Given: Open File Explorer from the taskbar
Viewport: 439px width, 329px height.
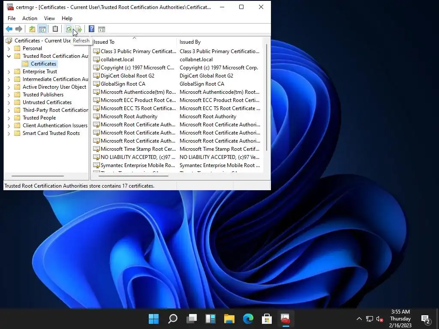Looking at the screenshot, I should click(229, 319).
